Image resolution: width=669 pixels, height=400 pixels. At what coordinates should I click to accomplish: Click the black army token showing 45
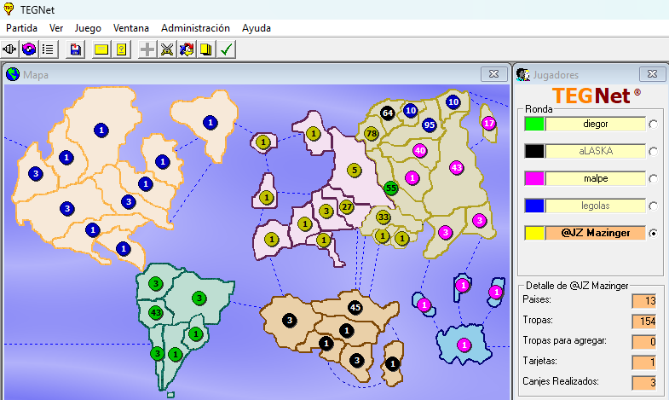pos(355,307)
